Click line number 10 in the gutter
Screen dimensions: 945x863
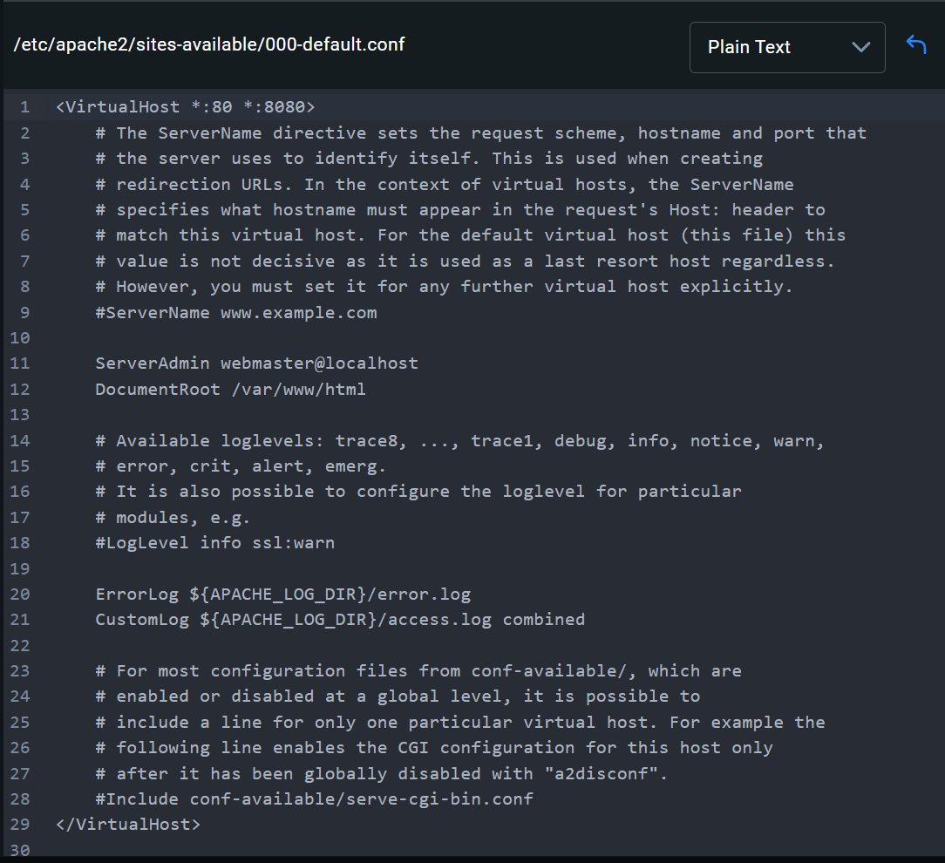click(x=20, y=338)
